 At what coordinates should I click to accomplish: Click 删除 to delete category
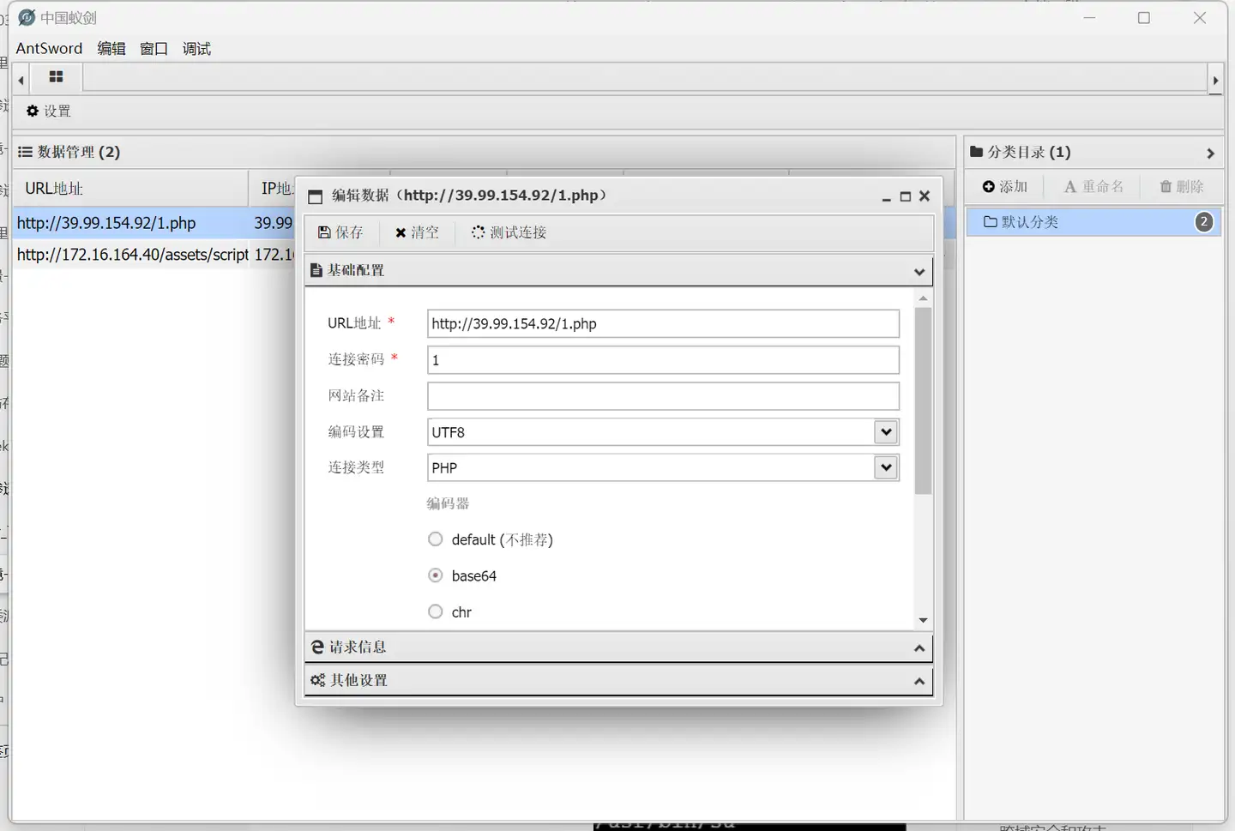point(1182,186)
